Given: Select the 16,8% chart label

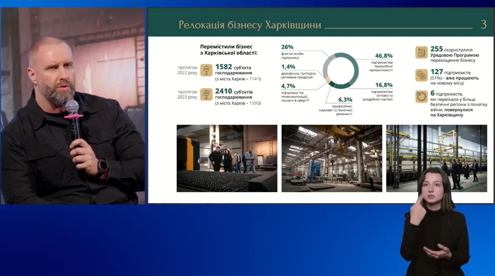Looking at the screenshot, I should point(383,85).
